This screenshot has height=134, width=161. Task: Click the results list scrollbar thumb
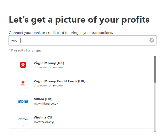click(155, 69)
